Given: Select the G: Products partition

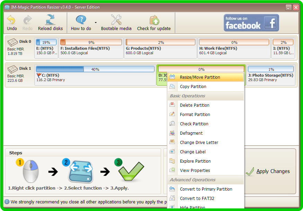Looking at the screenshot, I should coord(160,48).
